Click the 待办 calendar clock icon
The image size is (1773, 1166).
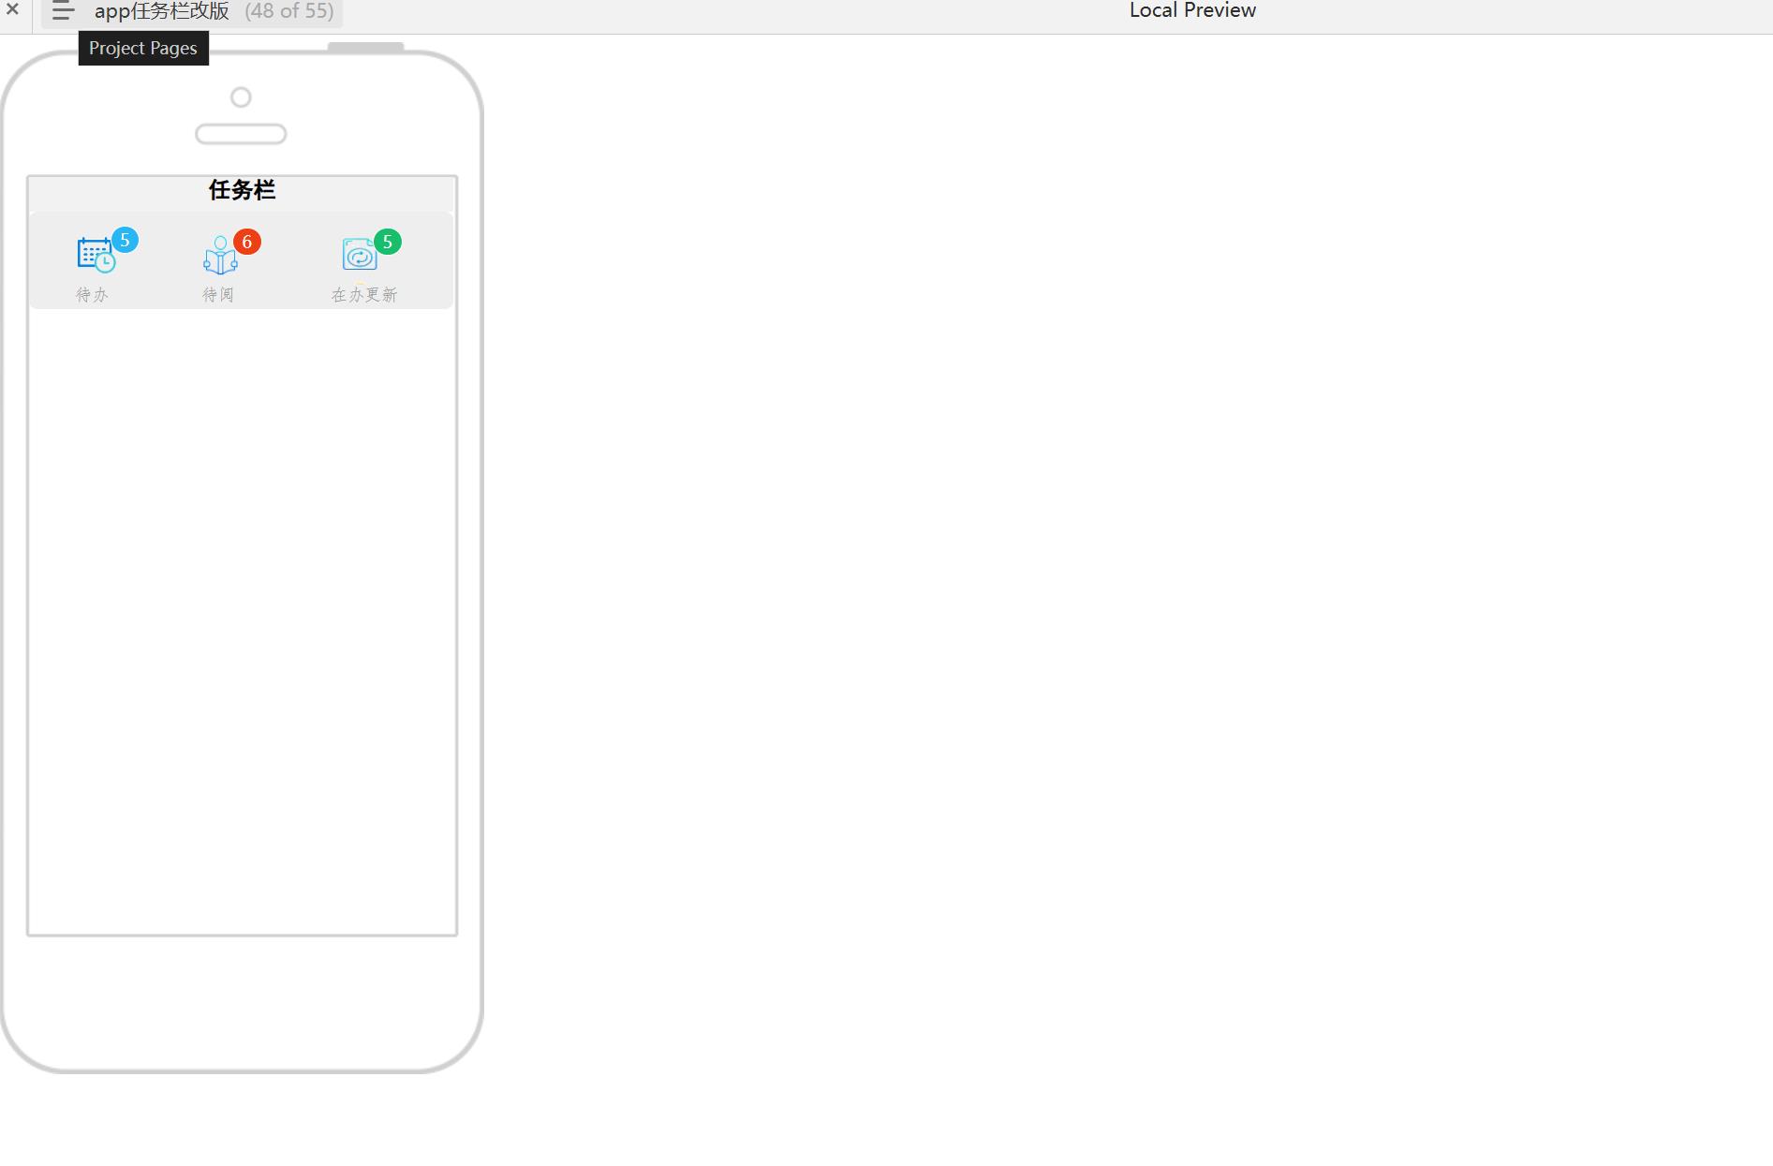click(x=96, y=255)
